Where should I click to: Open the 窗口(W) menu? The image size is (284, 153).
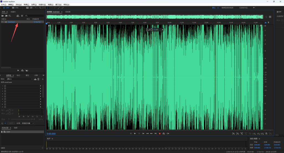58,4
